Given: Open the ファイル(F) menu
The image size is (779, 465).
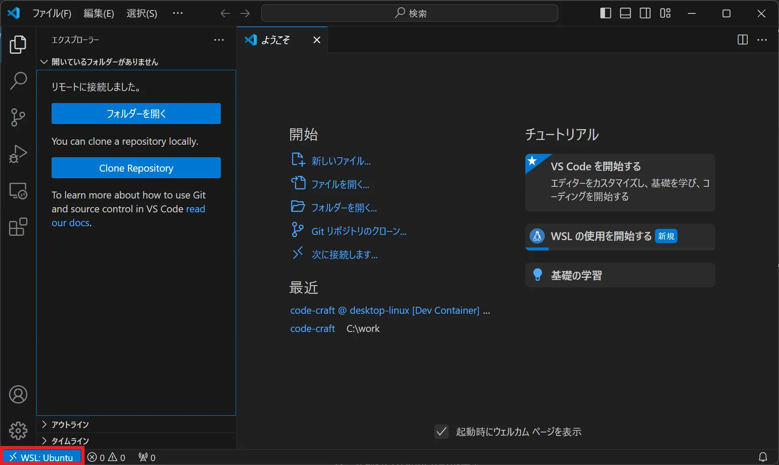Looking at the screenshot, I should click(x=52, y=13).
